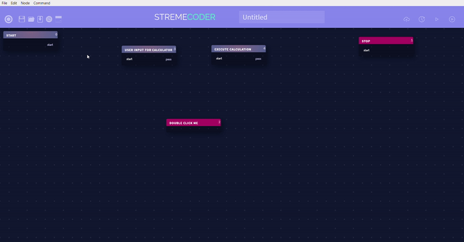Open the File menu
The height and width of the screenshot is (242, 464).
tap(5, 3)
